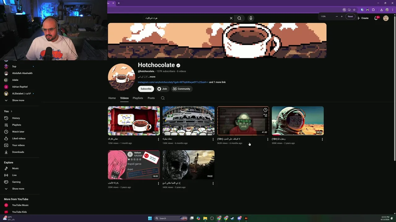The width and height of the screenshot is (396, 222).
Task: Open the Chrome three-dot menu
Action: 392,10
